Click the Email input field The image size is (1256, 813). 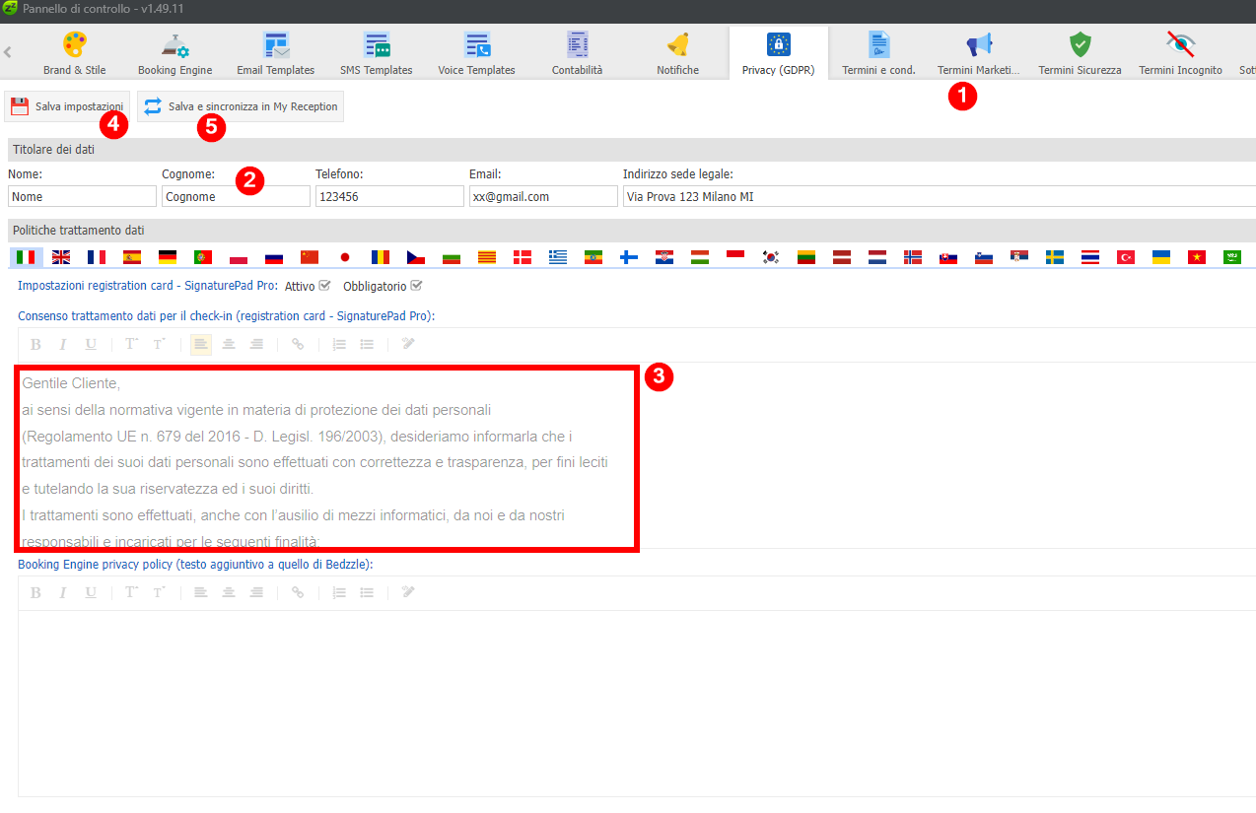(543, 196)
